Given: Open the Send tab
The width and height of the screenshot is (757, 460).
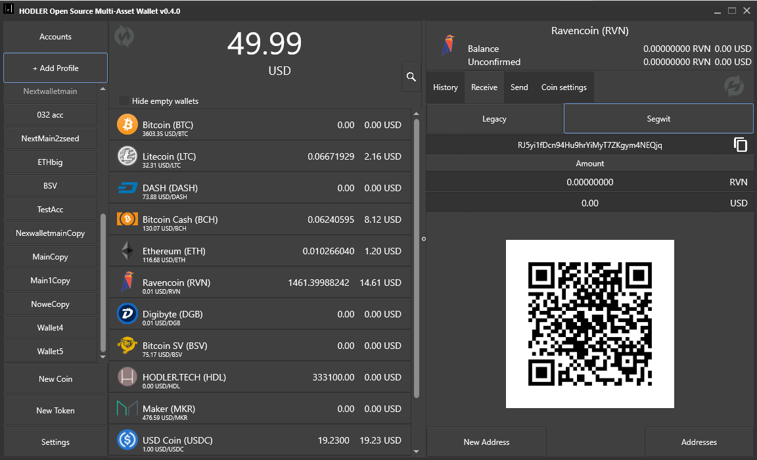Looking at the screenshot, I should (x=520, y=87).
